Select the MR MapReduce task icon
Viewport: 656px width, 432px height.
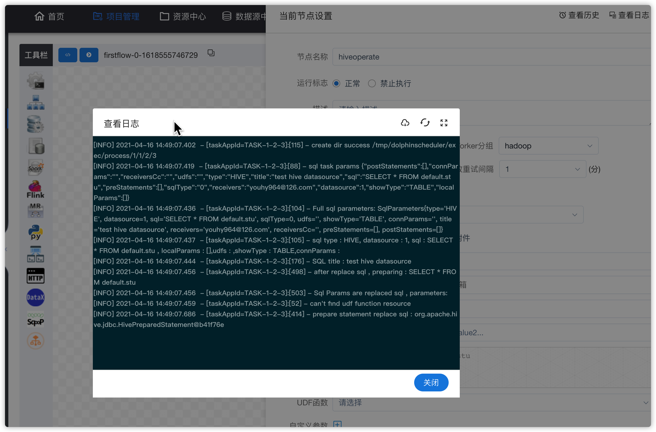pyautogui.click(x=36, y=210)
